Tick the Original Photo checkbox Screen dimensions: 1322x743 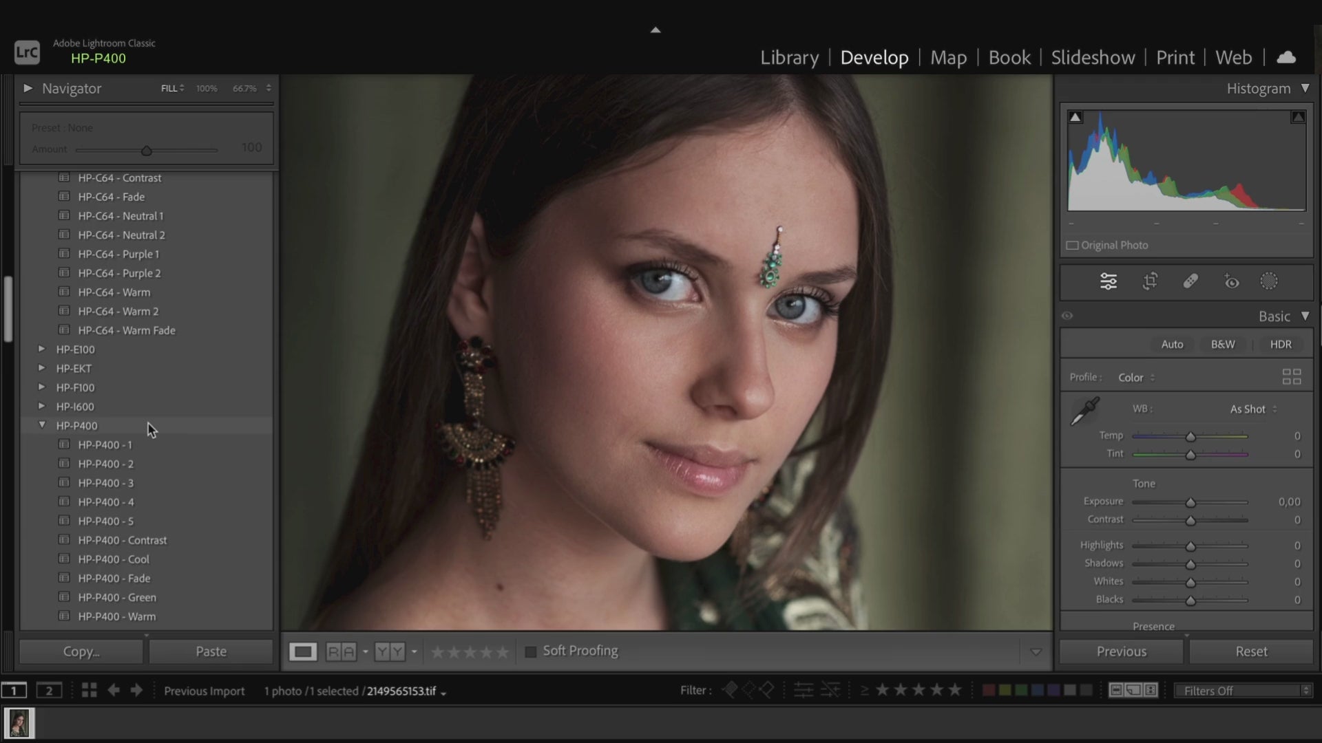tap(1072, 246)
